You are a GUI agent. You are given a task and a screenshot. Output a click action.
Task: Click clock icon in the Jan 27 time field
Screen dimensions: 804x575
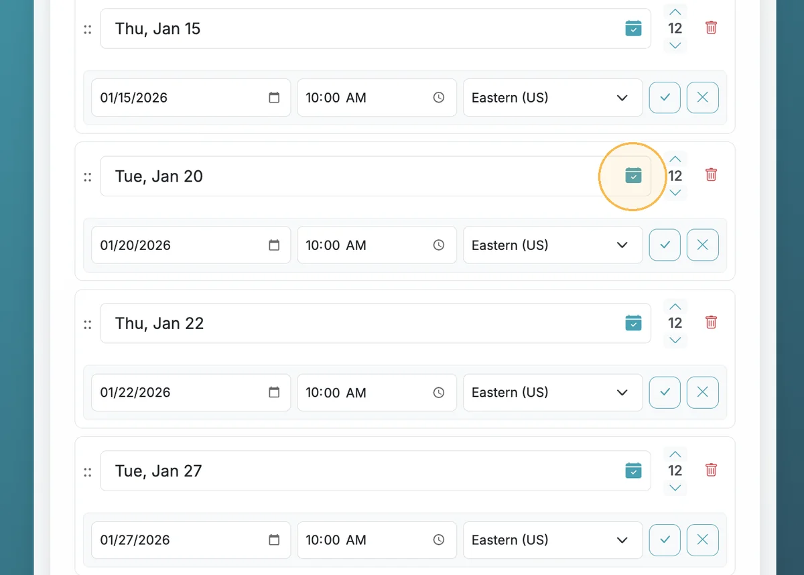tap(439, 540)
